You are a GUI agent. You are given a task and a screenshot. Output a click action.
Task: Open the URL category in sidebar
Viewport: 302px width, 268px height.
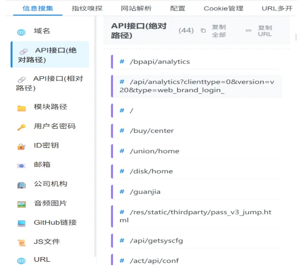[42, 260]
